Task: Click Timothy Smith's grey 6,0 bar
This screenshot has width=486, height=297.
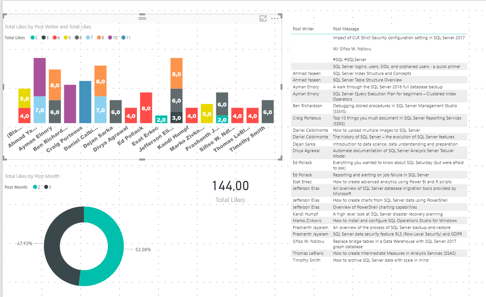Action: (267, 112)
